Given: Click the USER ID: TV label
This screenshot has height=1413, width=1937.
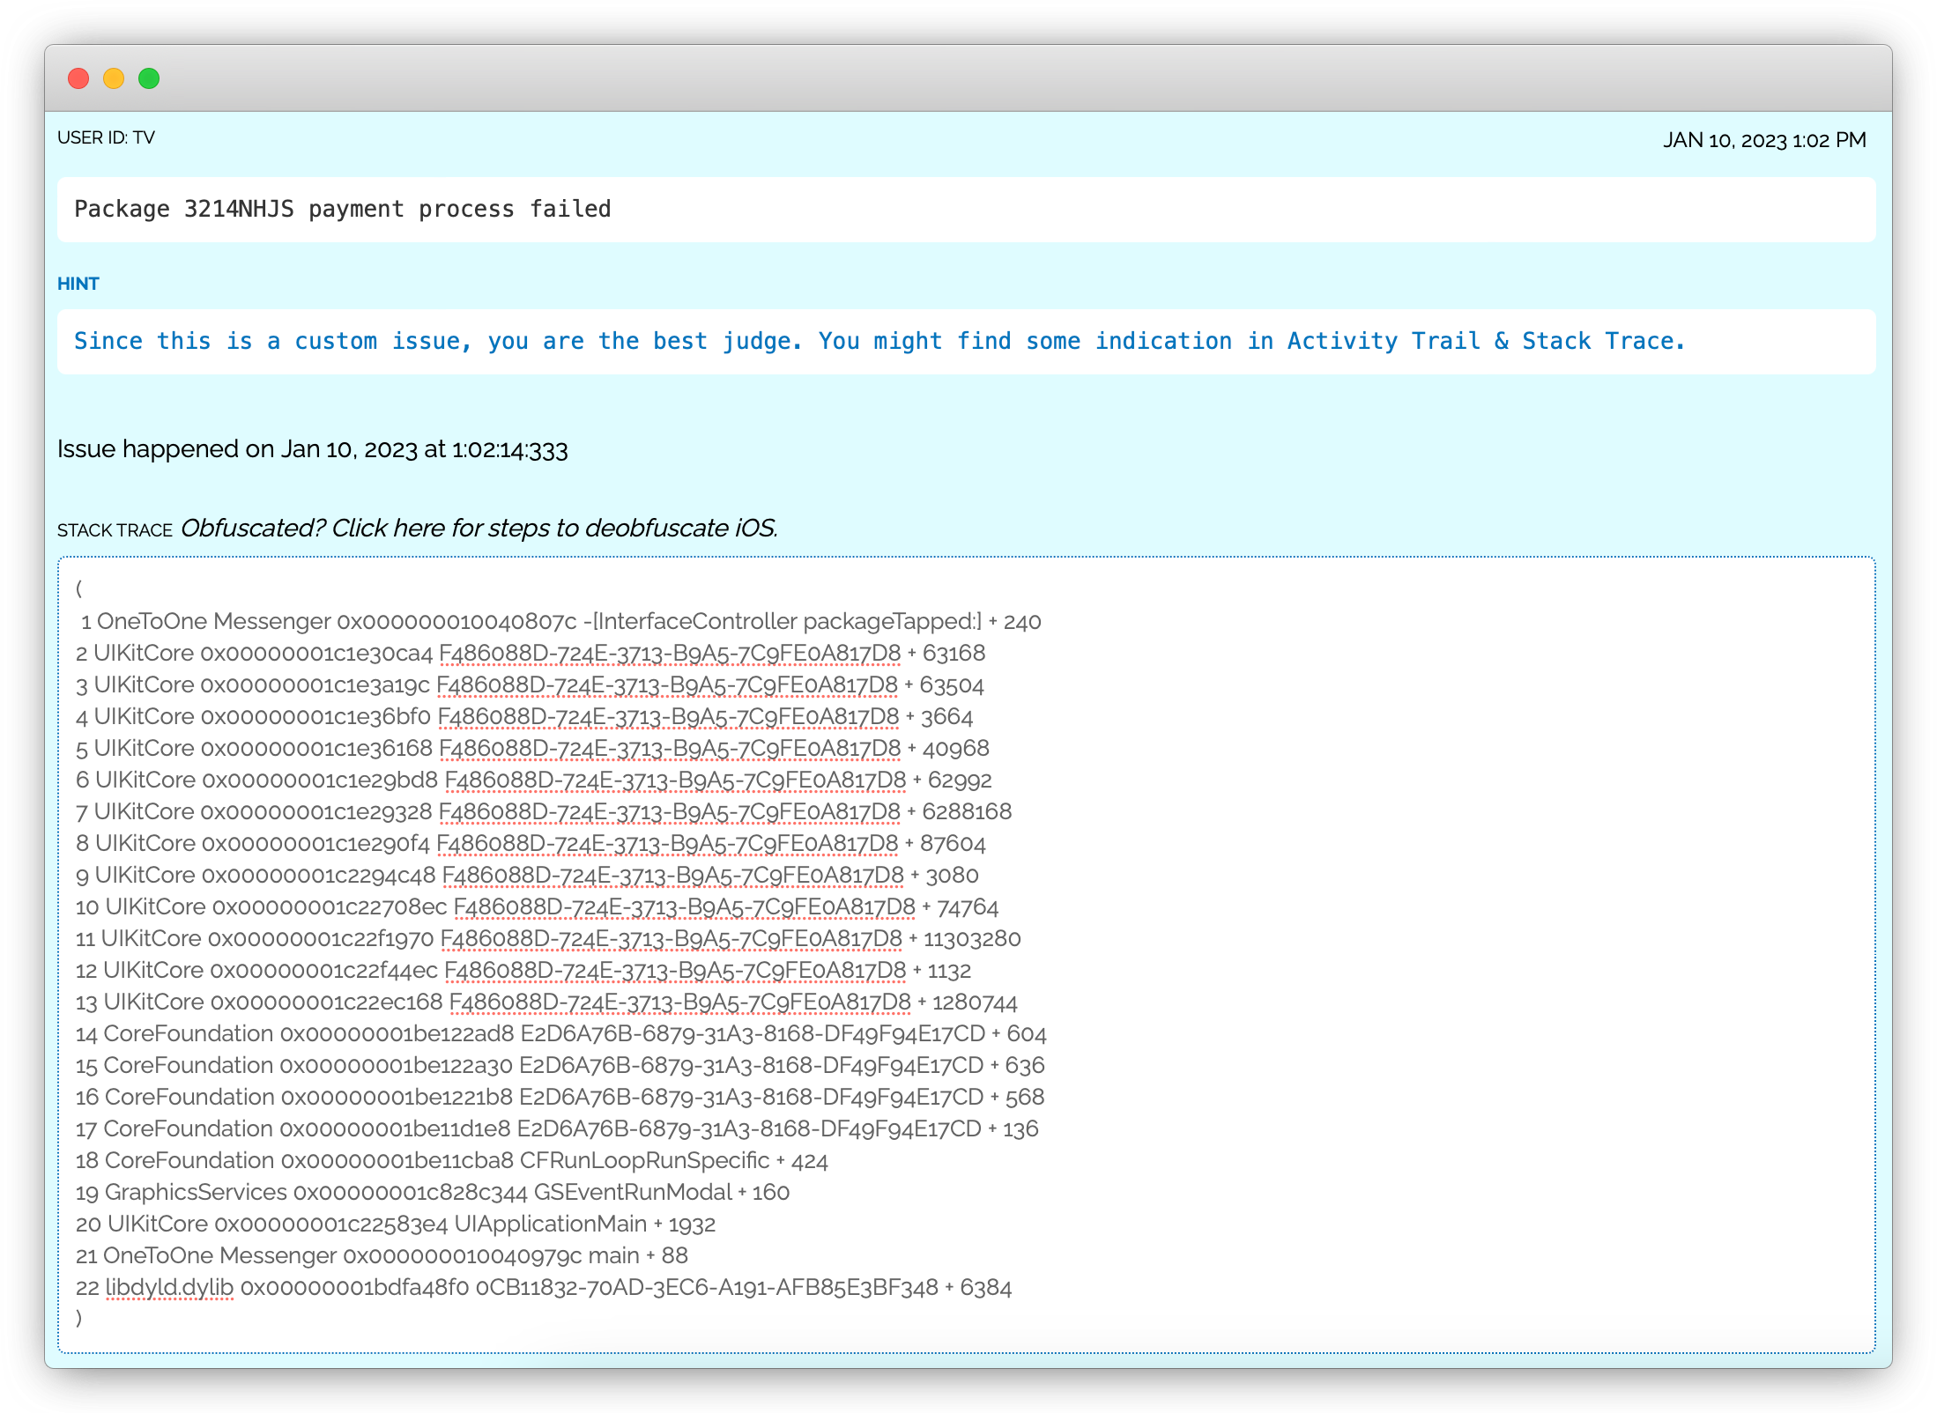Looking at the screenshot, I should pos(106,137).
